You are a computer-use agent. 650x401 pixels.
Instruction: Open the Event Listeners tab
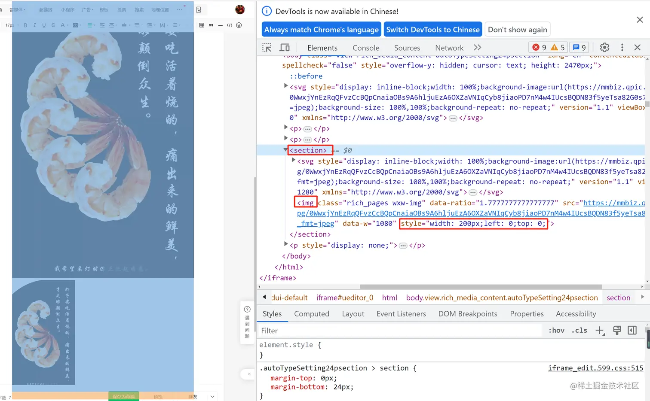click(x=401, y=314)
